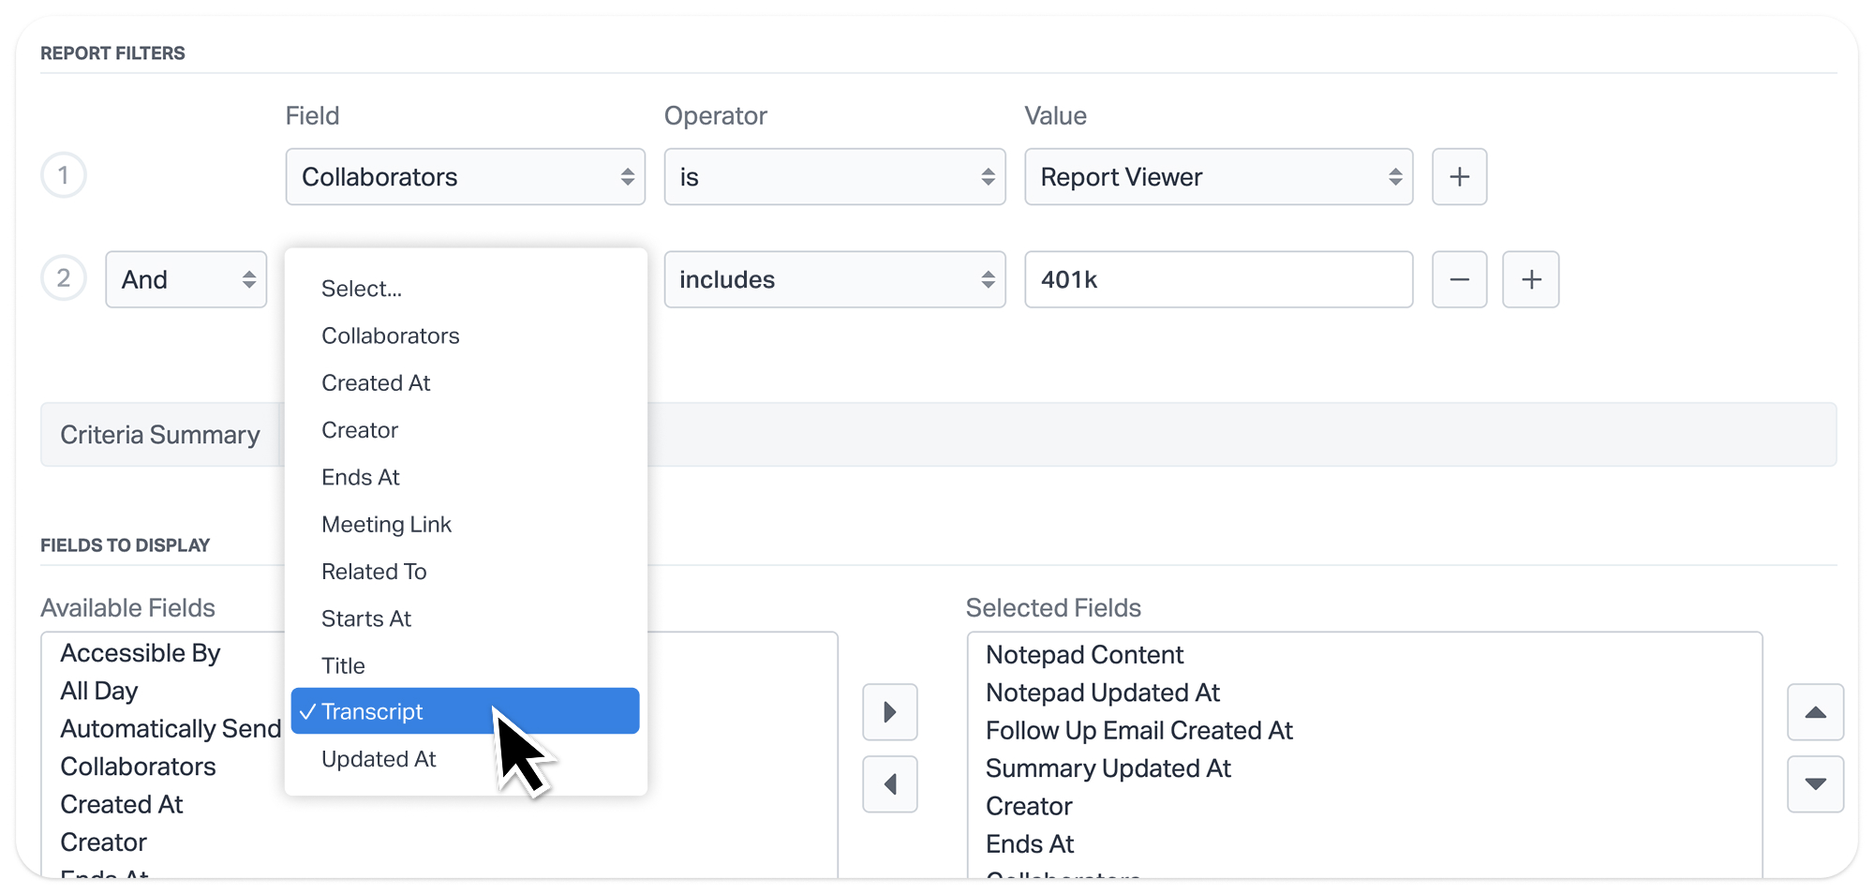Open the 'is' operator dropdown
The image size is (1874, 894).
click(x=834, y=177)
